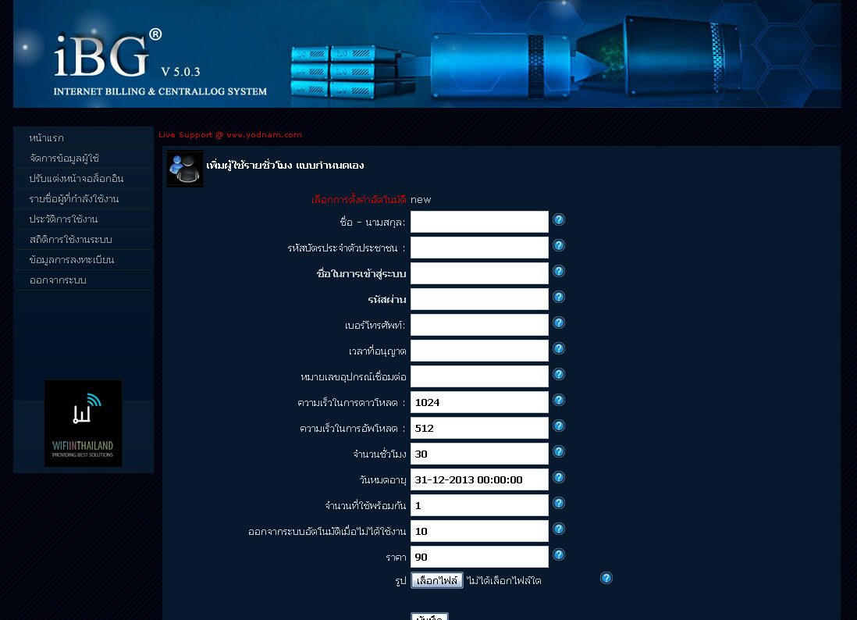This screenshot has height=620, width=857.
Task: Click the 'new' preset link
Action: coord(421,200)
